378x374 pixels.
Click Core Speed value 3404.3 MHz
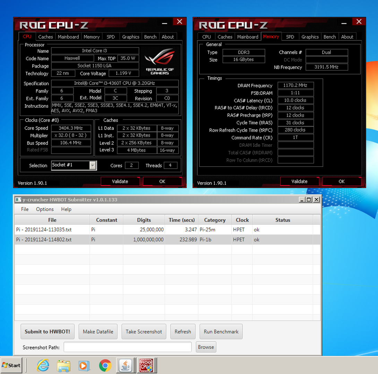click(71, 128)
